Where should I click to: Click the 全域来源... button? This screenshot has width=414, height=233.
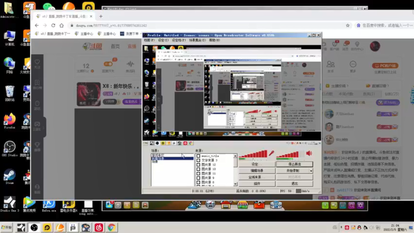click(257, 177)
